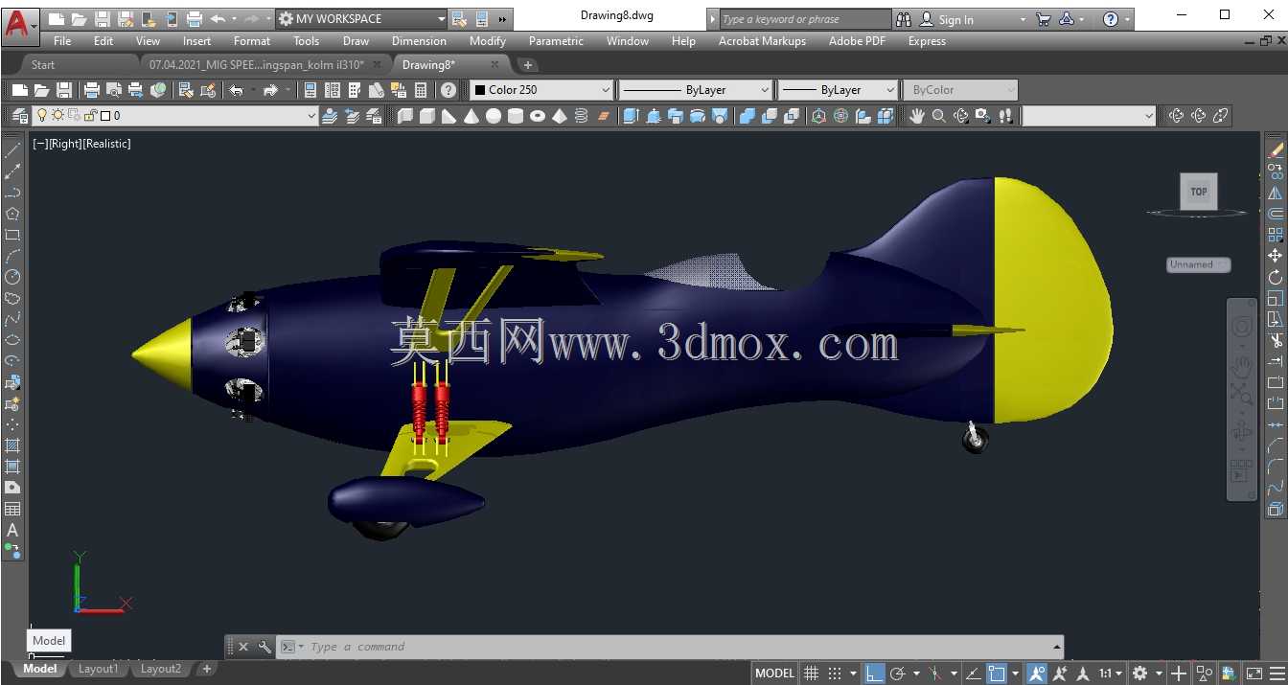Image resolution: width=1288 pixels, height=685 pixels.
Task: Open the Modify menu
Action: (487, 41)
